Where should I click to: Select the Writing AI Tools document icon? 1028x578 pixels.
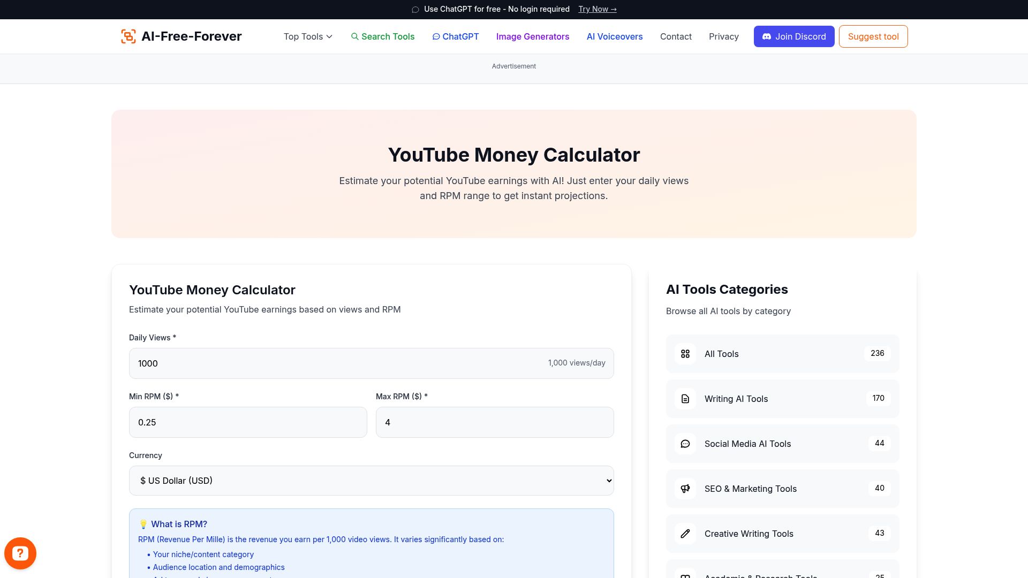[x=685, y=399]
